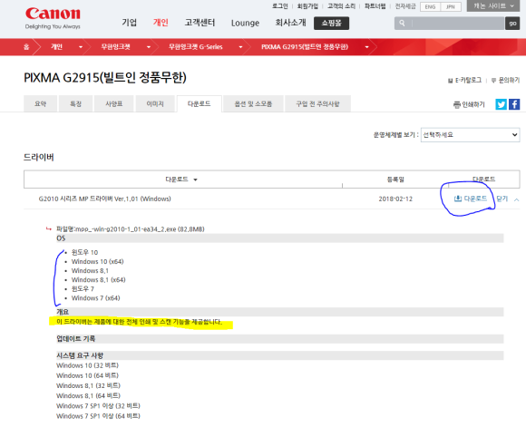Click the G2010 시리즈 MP 드라이버 row title
526x427 pixels.
tap(104, 199)
